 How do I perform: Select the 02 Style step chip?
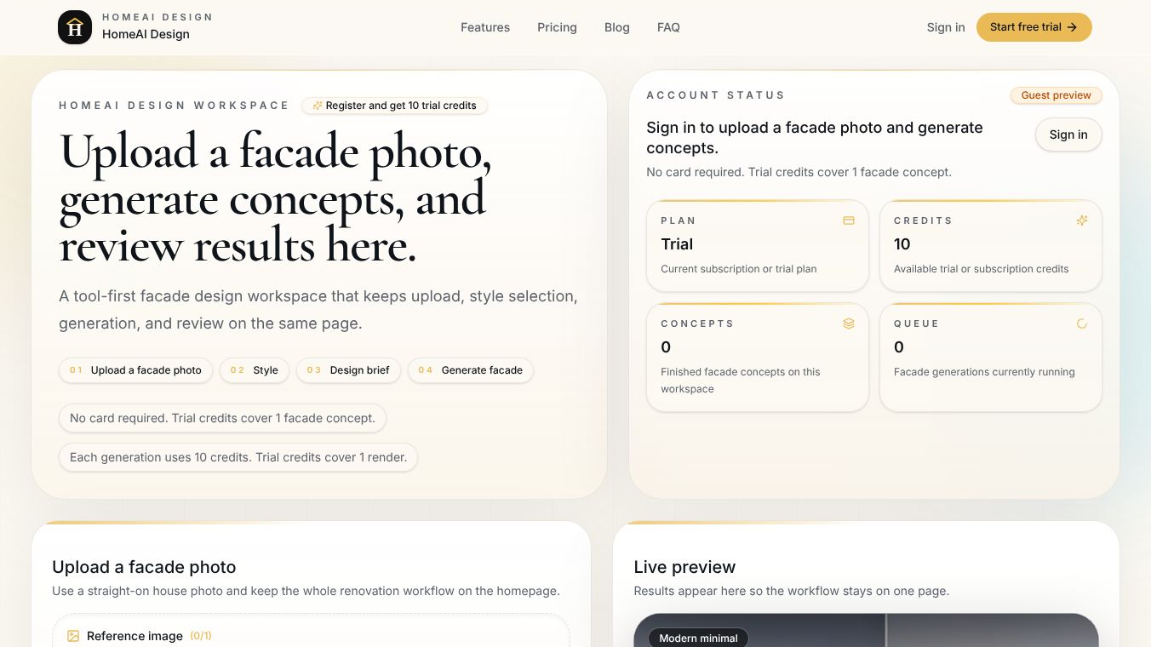(254, 370)
